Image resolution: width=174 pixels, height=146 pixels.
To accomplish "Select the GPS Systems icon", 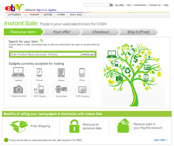I will coord(82,90).
